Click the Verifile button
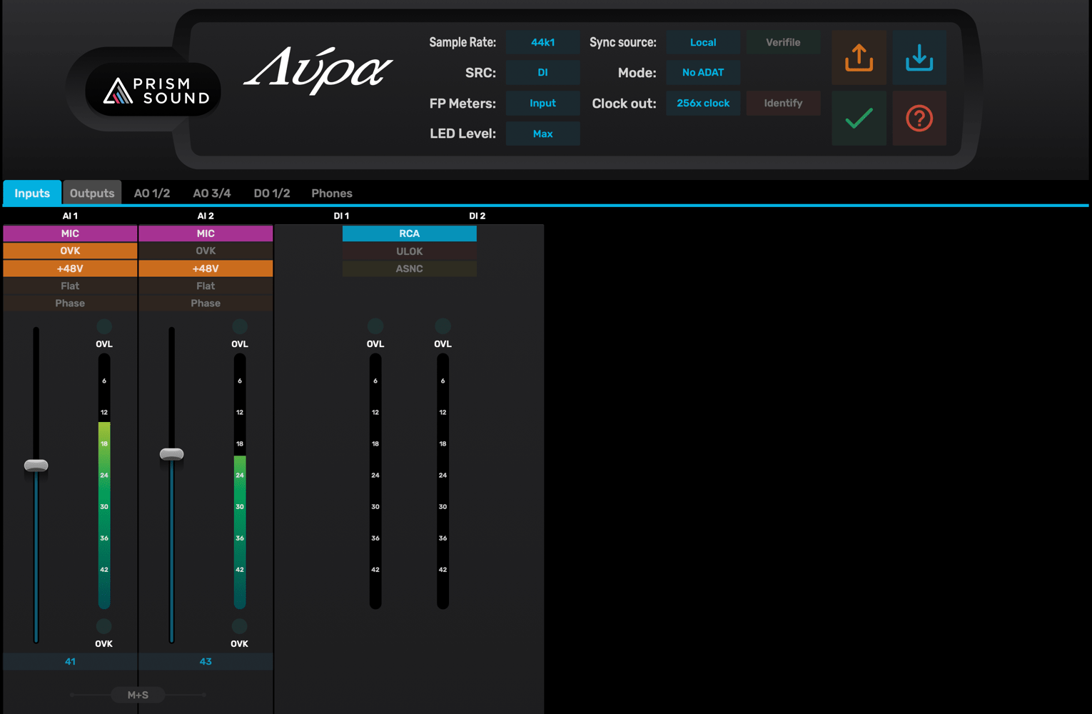 [x=783, y=43]
